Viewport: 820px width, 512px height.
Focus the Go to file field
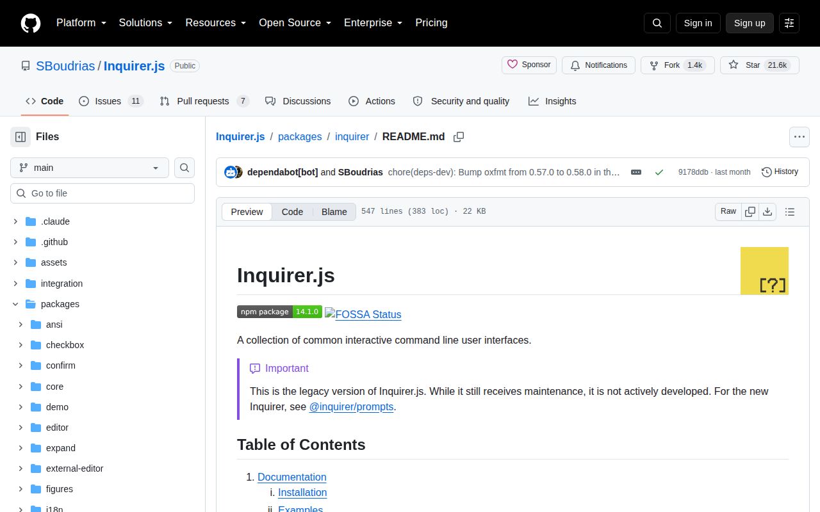tap(102, 193)
